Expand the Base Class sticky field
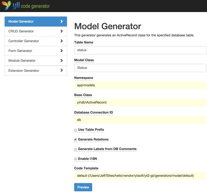207x193 pixels. tap(140, 103)
